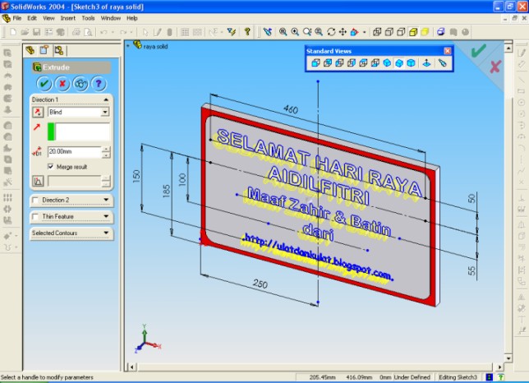The width and height of the screenshot is (529, 383).
Task: Open the File menu
Action: coord(17,18)
